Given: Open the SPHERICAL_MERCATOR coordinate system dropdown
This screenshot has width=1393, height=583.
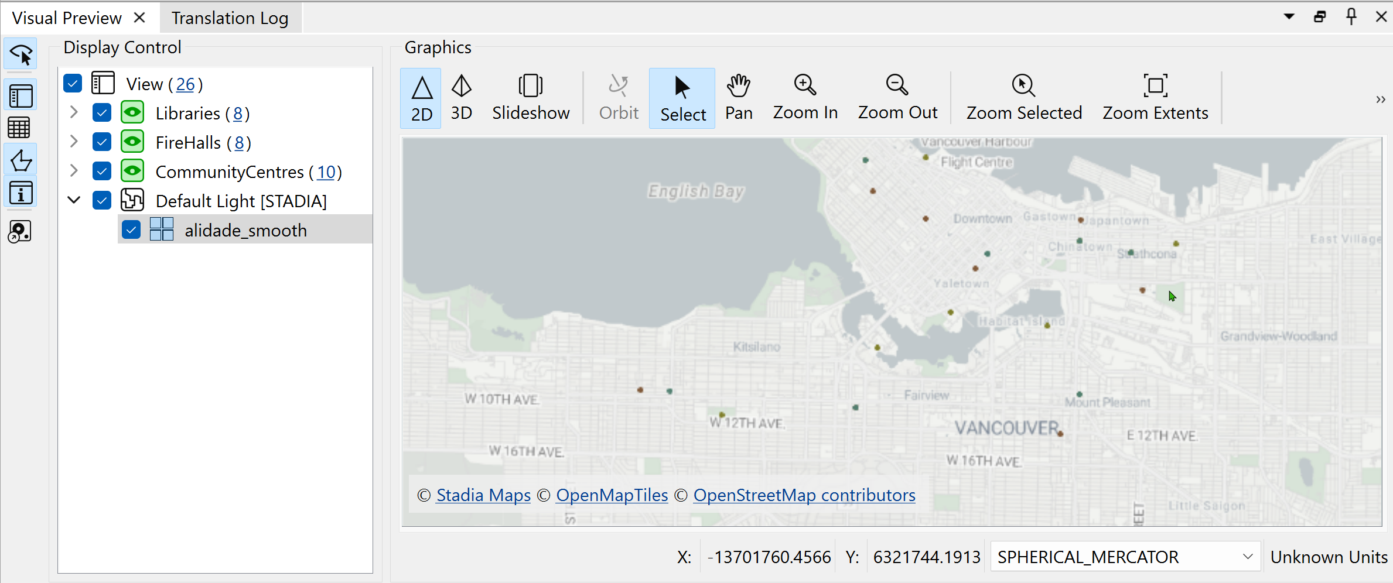Looking at the screenshot, I should pyautogui.click(x=1125, y=557).
